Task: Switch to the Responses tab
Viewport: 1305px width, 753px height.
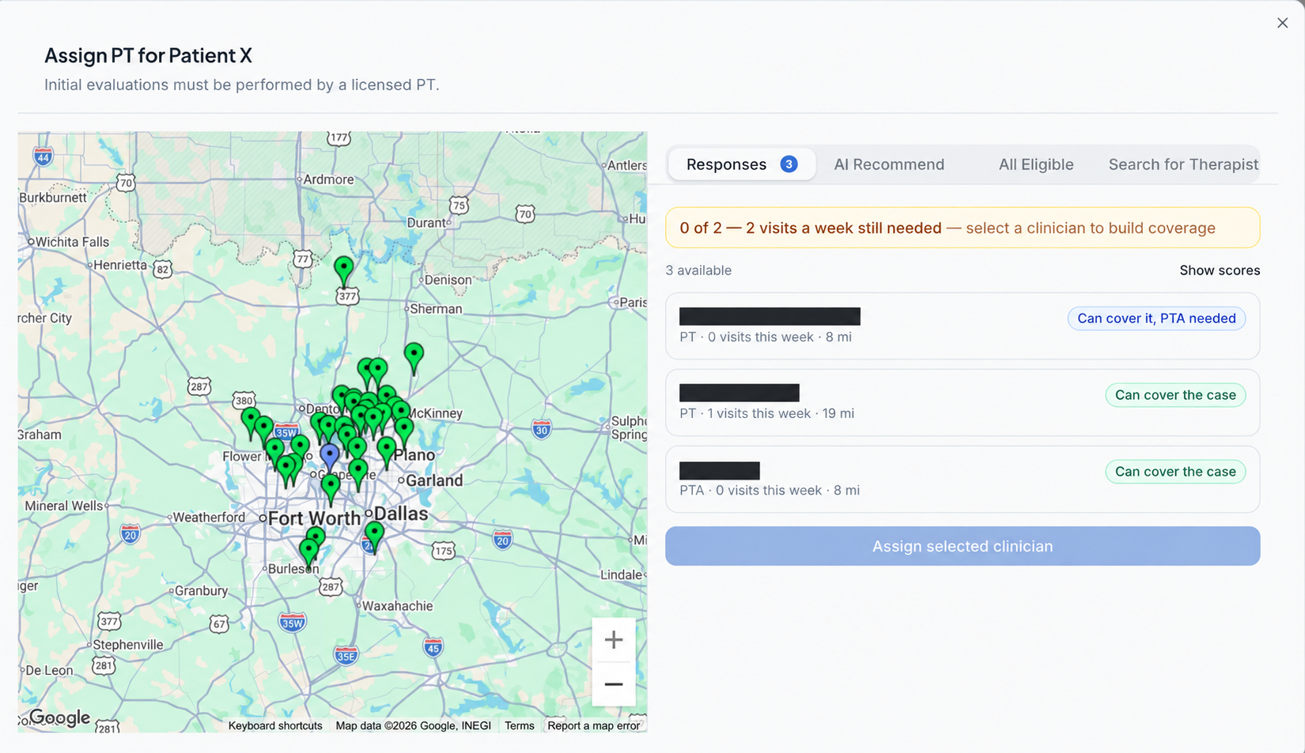Action: [x=741, y=164]
